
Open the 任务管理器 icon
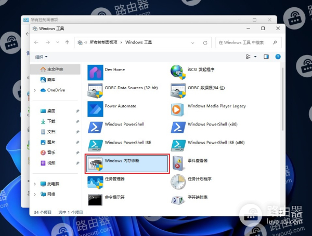(95, 182)
